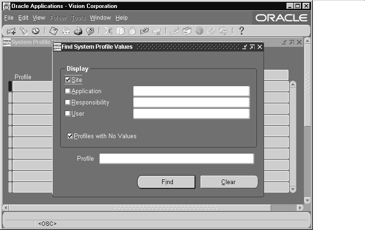Click the Delete Record toolbar icon
The image size is (365, 230).
click(x=156, y=31)
